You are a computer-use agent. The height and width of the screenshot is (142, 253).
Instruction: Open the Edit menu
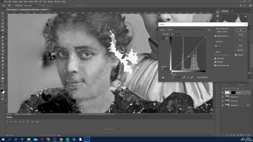click(10, 2)
